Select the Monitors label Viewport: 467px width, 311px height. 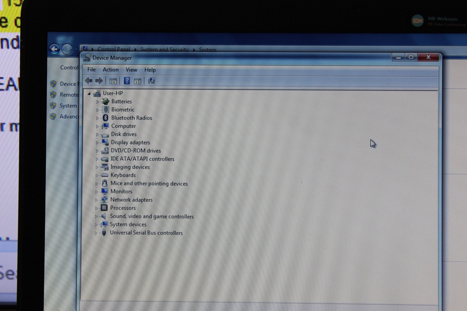point(121,191)
